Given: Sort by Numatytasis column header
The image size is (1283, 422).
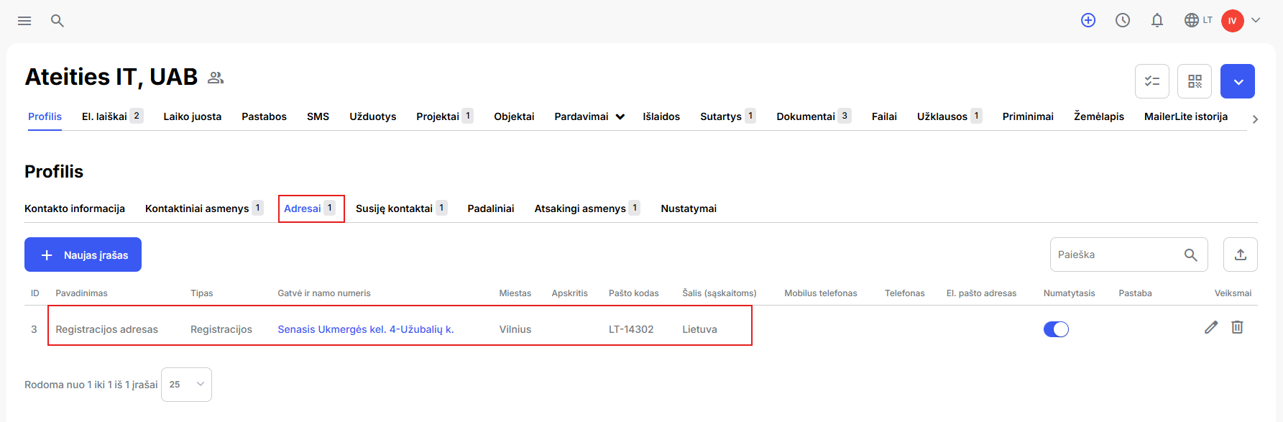Looking at the screenshot, I should pyautogui.click(x=1070, y=293).
